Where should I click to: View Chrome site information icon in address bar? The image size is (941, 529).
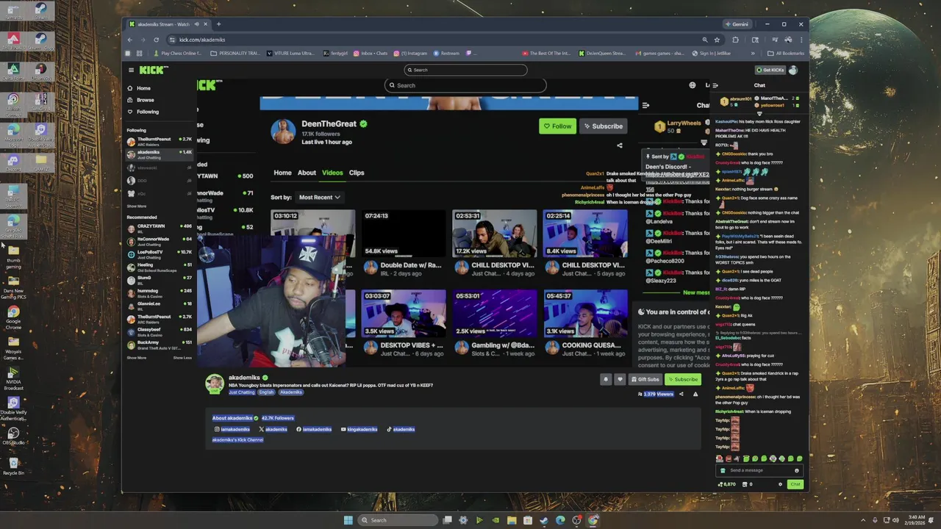[x=172, y=40]
